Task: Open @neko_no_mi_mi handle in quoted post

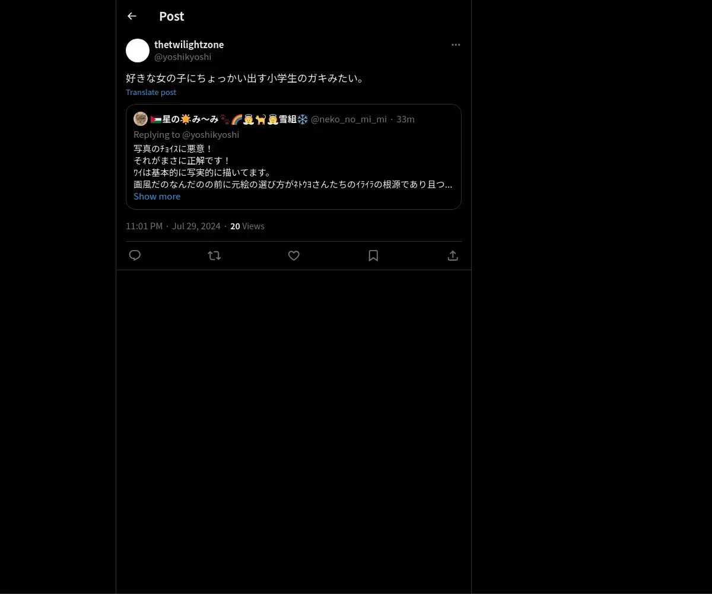Action: point(349,119)
